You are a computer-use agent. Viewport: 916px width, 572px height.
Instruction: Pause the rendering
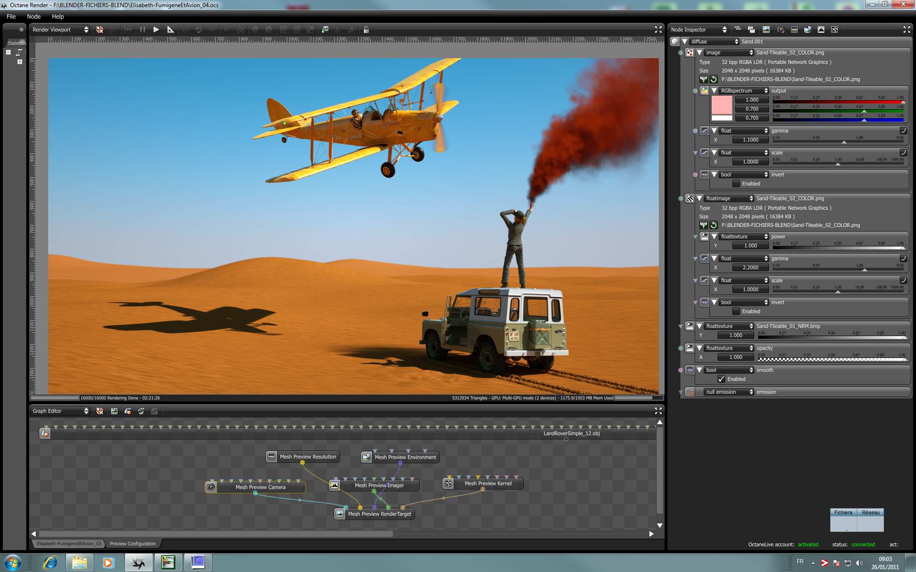[x=142, y=30]
